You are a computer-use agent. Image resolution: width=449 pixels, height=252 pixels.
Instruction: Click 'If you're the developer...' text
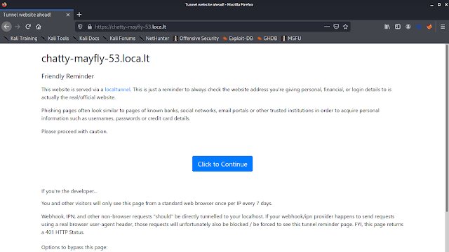click(x=69, y=191)
